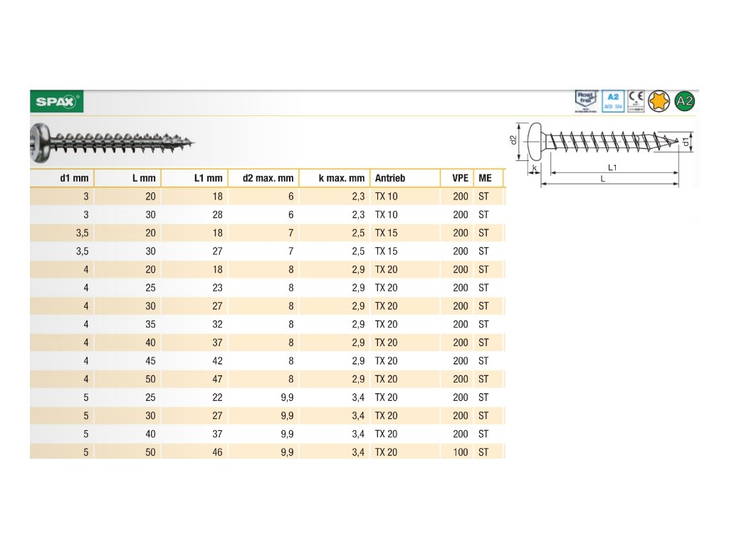
Task: Click the 'ME' column header
Action: pos(485,178)
